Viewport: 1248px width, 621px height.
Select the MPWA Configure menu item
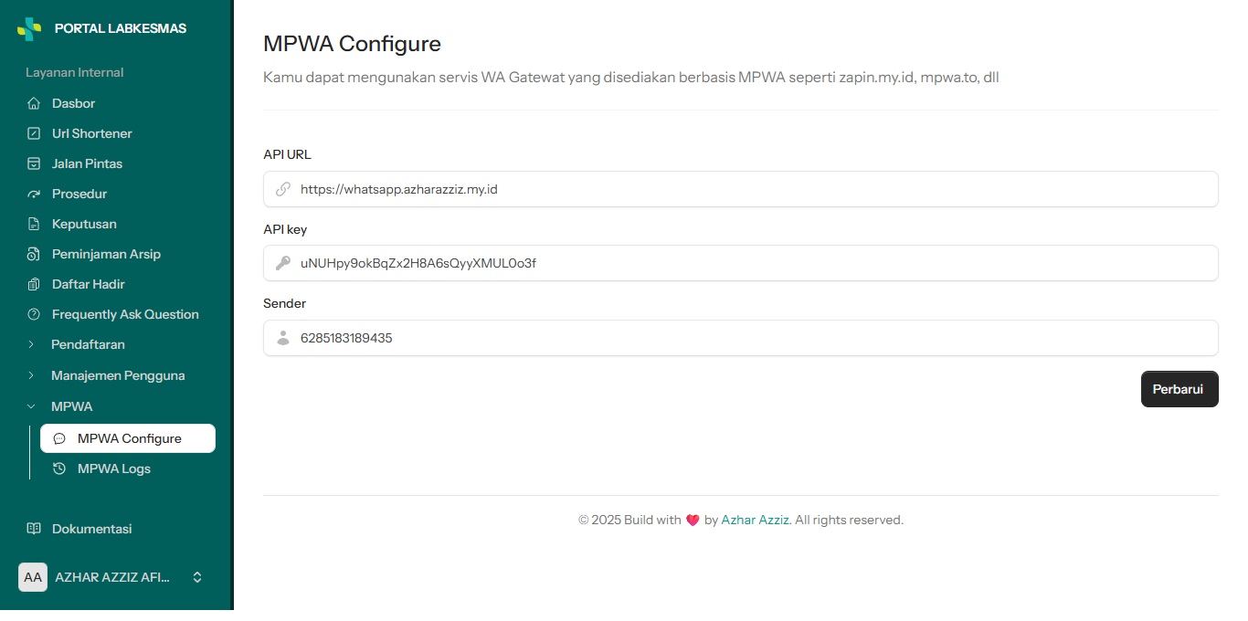[x=128, y=438]
